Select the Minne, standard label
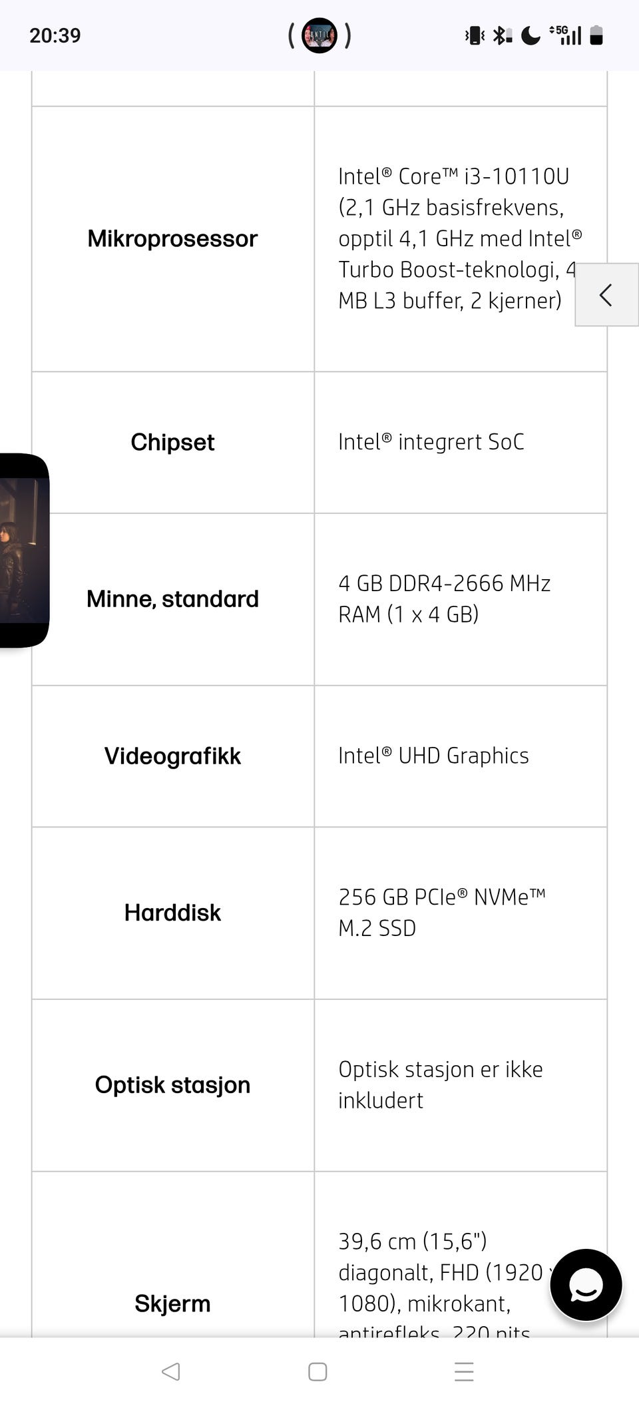The width and height of the screenshot is (639, 1406). pyautogui.click(x=172, y=598)
